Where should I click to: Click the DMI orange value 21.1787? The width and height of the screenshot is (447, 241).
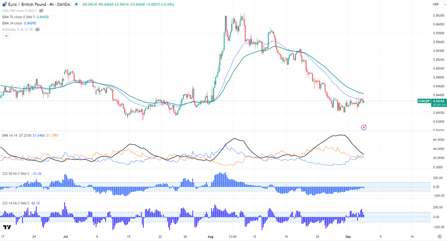pyautogui.click(x=52, y=136)
